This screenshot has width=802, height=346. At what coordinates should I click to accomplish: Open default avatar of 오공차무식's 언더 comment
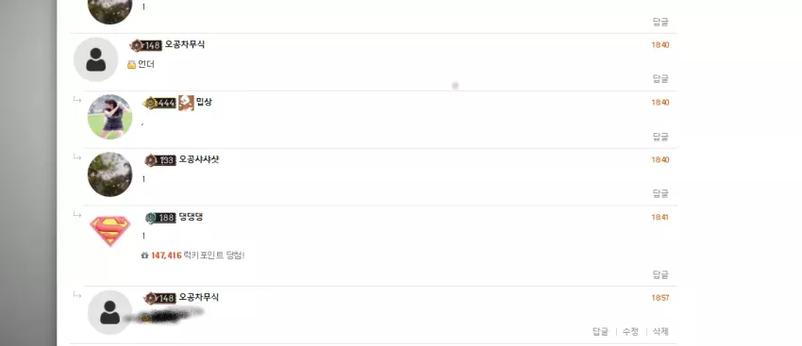point(95,59)
